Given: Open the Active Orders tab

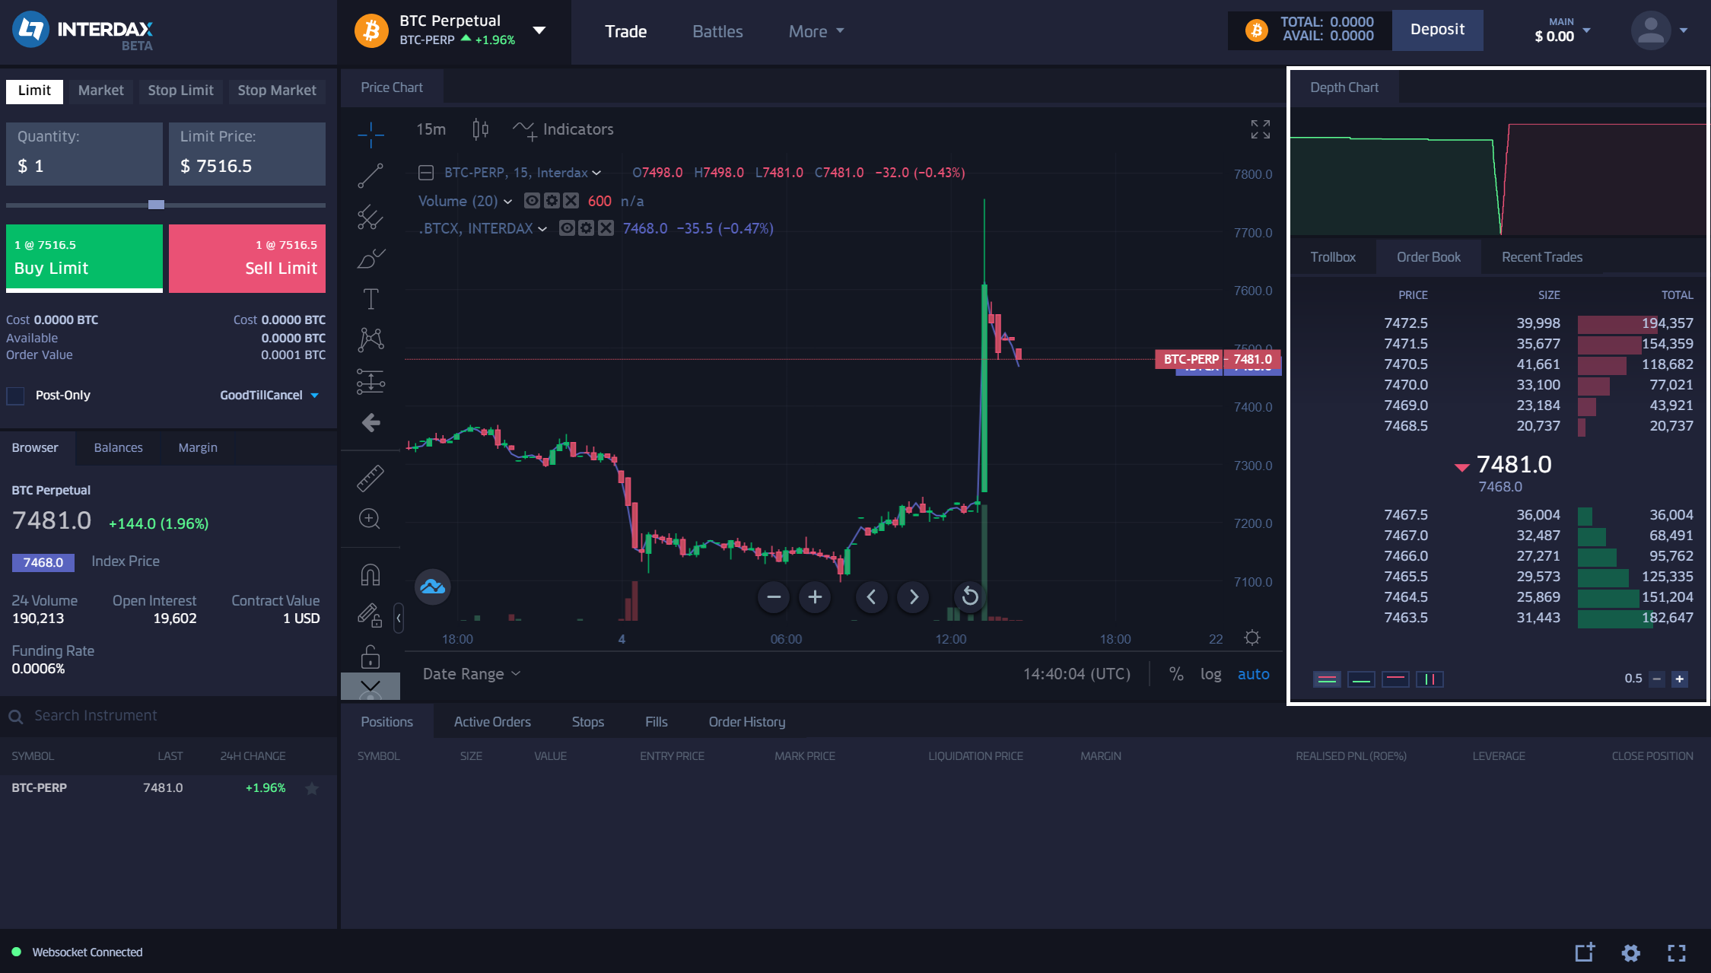Looking at the screenshot, I should 492,722.
